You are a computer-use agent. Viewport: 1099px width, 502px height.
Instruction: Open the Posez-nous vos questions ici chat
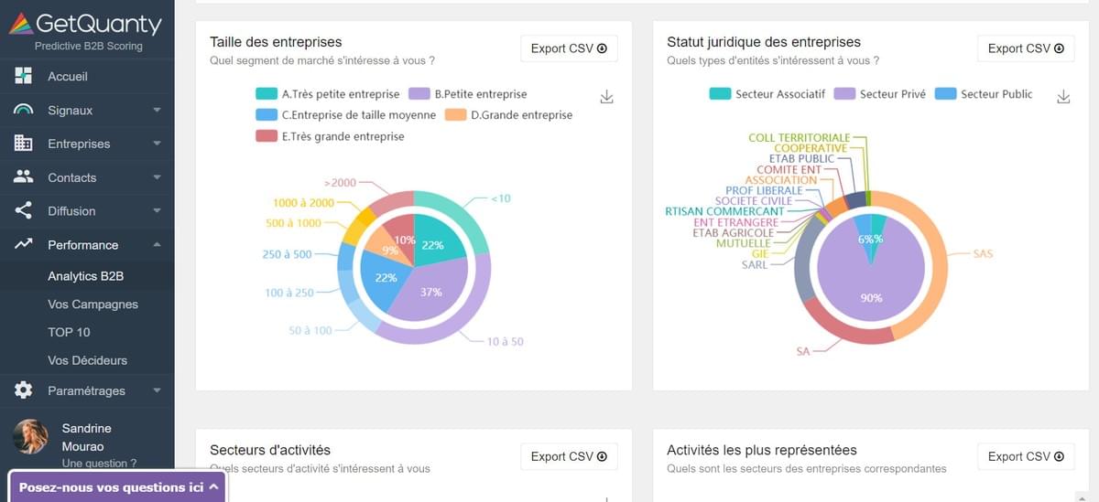tap(117, 487)
